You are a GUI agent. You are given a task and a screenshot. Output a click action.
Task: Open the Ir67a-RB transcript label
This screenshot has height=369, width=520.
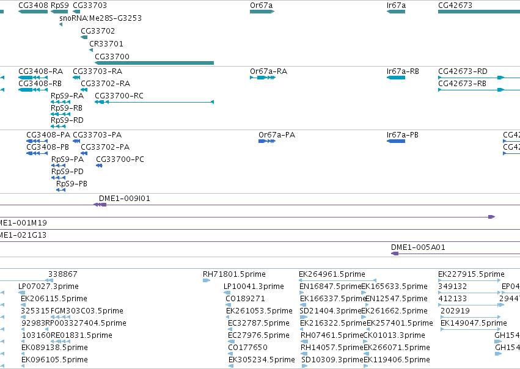(403, 71)
